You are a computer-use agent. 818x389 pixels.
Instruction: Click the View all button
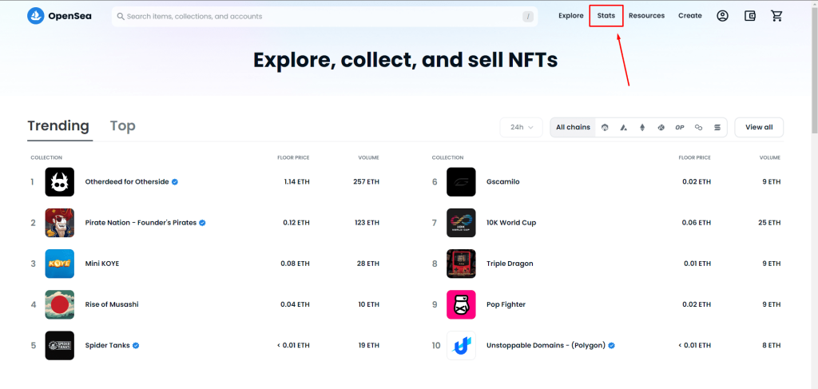[x=759, y=127]
